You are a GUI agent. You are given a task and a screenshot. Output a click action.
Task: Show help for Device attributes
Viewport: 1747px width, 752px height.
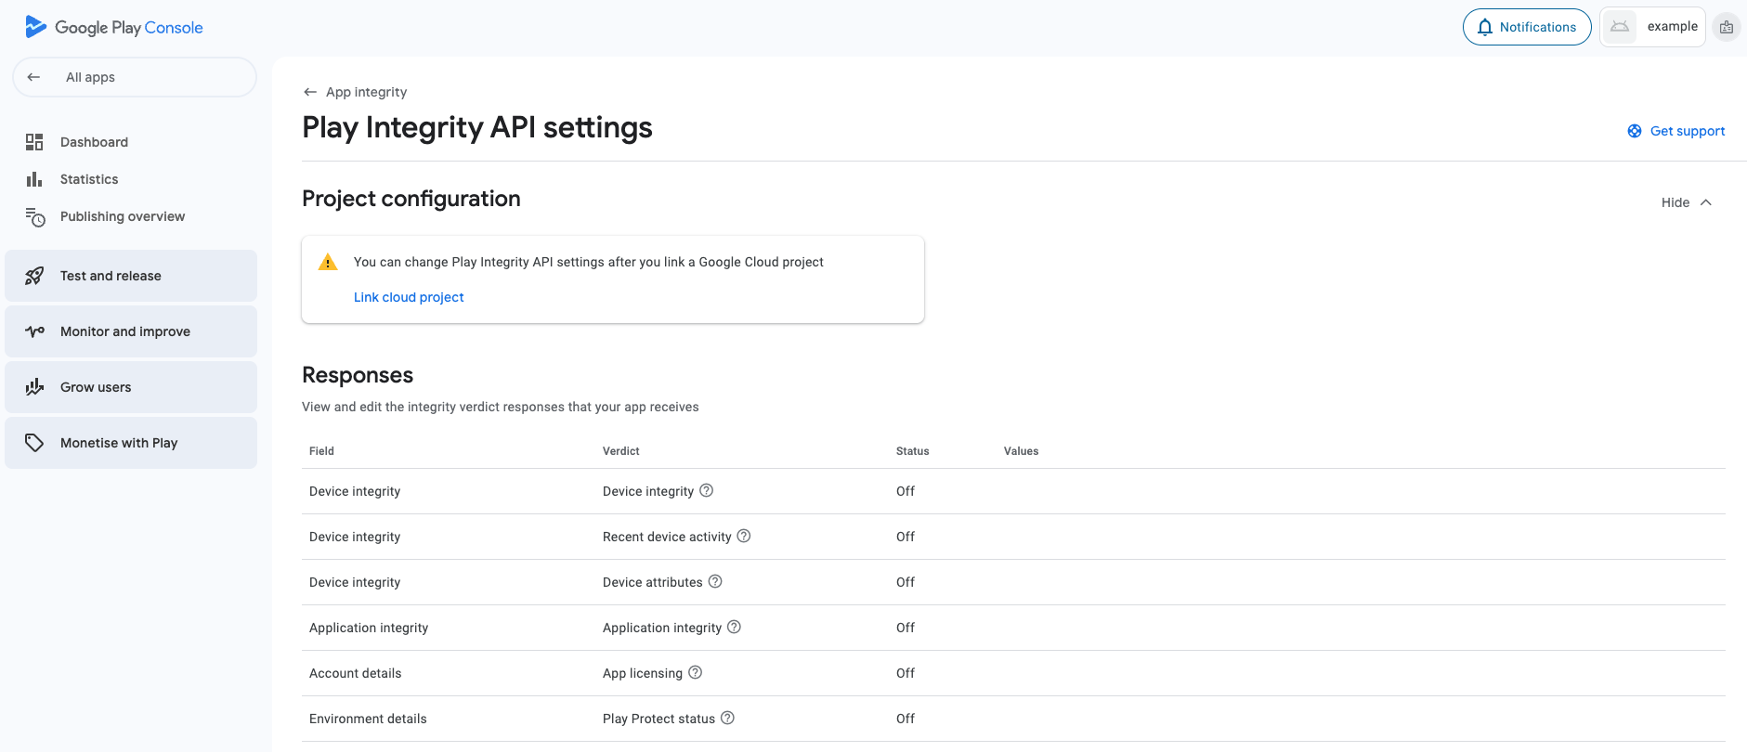coord(715,581)
